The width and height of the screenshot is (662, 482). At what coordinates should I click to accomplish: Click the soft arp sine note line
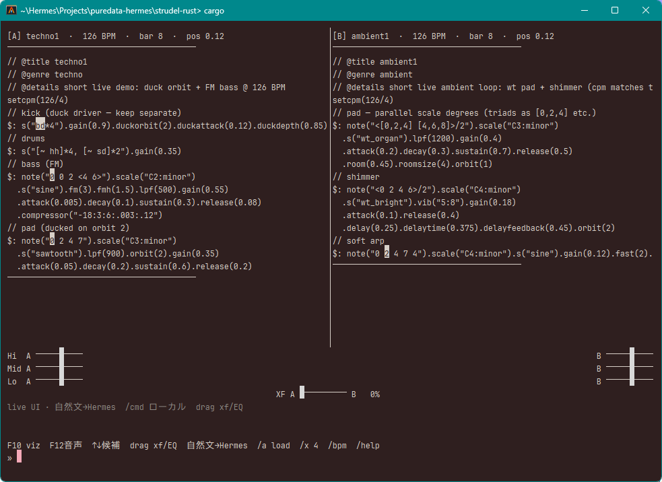point(493,254)
